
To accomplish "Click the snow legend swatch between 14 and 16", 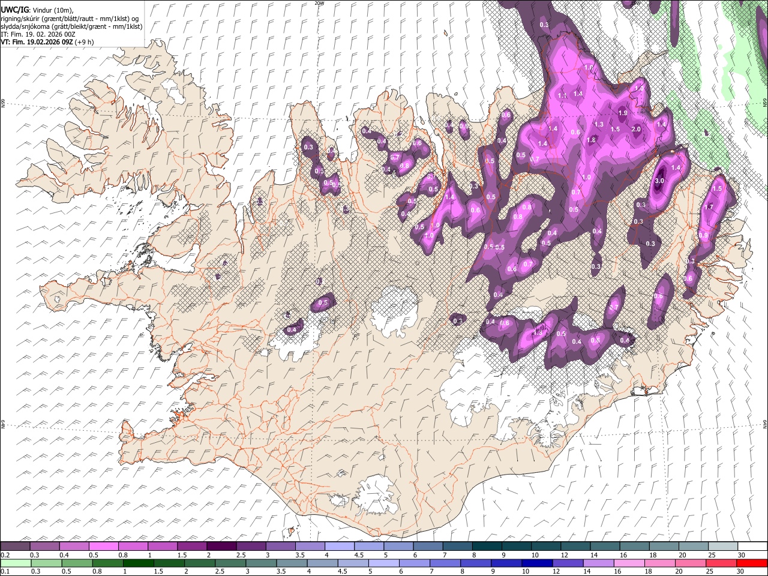I will point(606,546).
